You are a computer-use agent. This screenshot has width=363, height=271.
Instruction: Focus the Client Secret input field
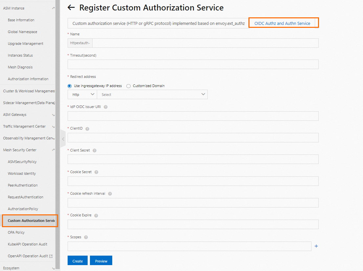coord(193,159)
